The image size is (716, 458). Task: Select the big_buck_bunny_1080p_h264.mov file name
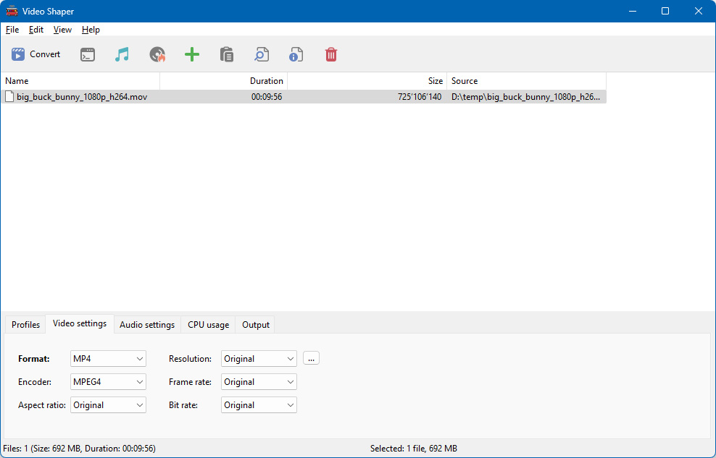pos(82,97)
